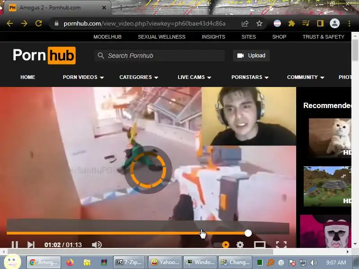Open the INSIGHTS link
The height and width of the screenshot is (269, 359).
pyautogui.click(x=214, y=37)
